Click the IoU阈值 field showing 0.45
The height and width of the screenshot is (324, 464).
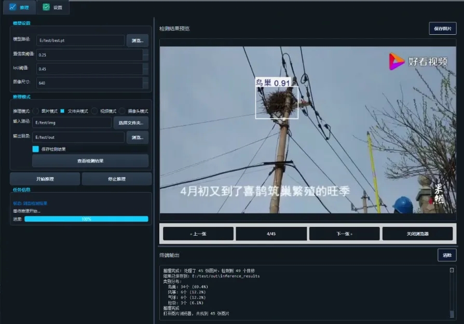tap(90, 69)
